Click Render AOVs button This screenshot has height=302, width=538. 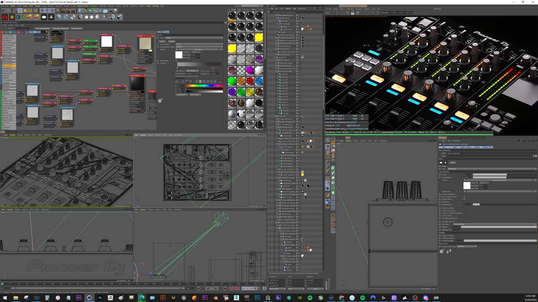[77, 29]
